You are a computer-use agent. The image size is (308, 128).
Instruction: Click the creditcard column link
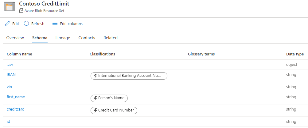15,109
